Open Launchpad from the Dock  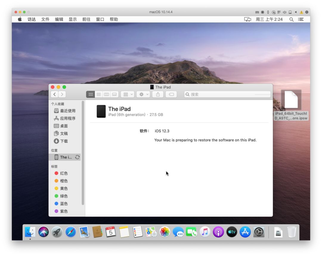tap(57, 232)
